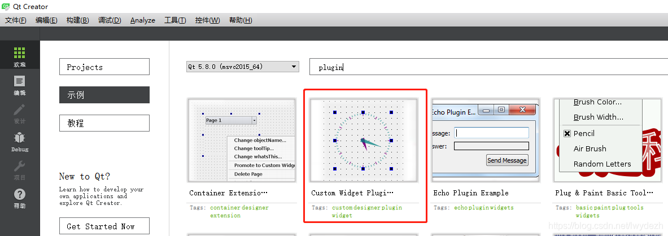Click the 'echo' tag link
Viewport: 668px width, 236px height.
point(461,207)
